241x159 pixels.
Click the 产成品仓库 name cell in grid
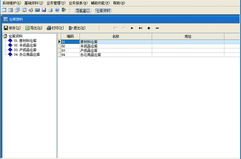(x=116, y=50)
